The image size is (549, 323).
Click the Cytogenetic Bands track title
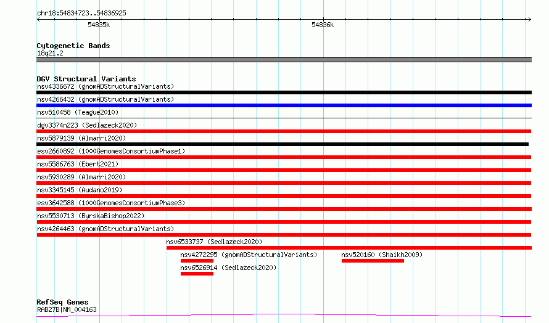coord(73,46)
